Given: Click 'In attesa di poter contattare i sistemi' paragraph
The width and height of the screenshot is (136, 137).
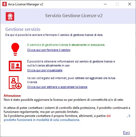Looking at the screenshot, I should tap(67, 110).
